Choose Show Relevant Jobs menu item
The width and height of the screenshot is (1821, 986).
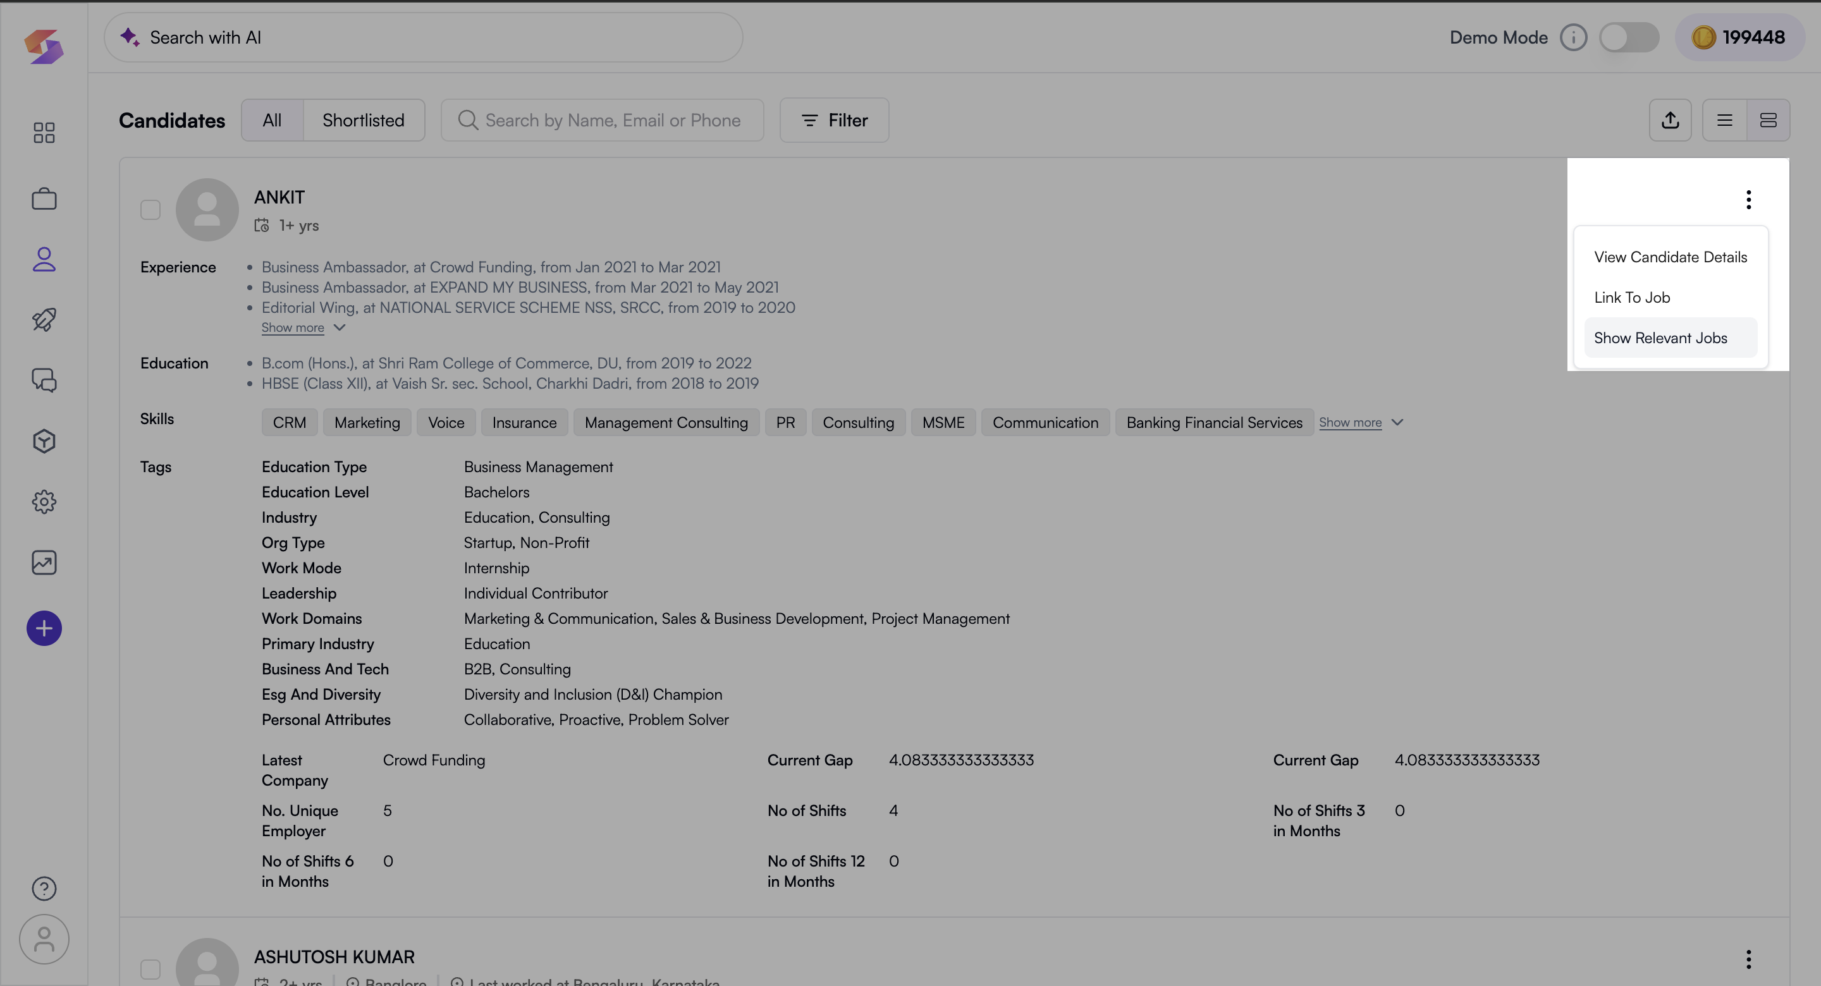pos(1671,338)
